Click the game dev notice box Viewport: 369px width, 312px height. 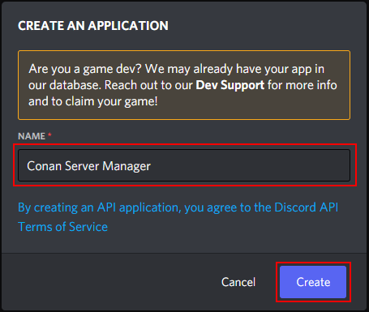pyautogui.click(x=184, y=85)
